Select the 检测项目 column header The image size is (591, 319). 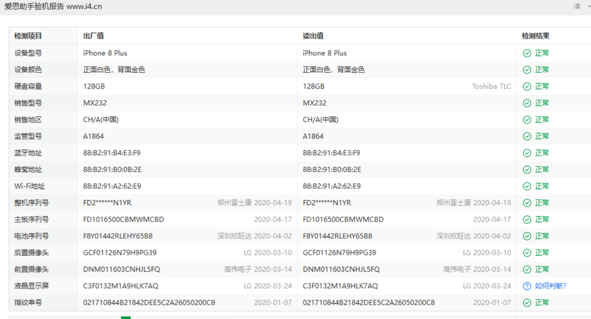click(x=28, y=36)
